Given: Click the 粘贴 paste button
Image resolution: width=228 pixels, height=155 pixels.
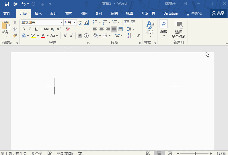Looking at the screenshot, I should coord(6,29).
